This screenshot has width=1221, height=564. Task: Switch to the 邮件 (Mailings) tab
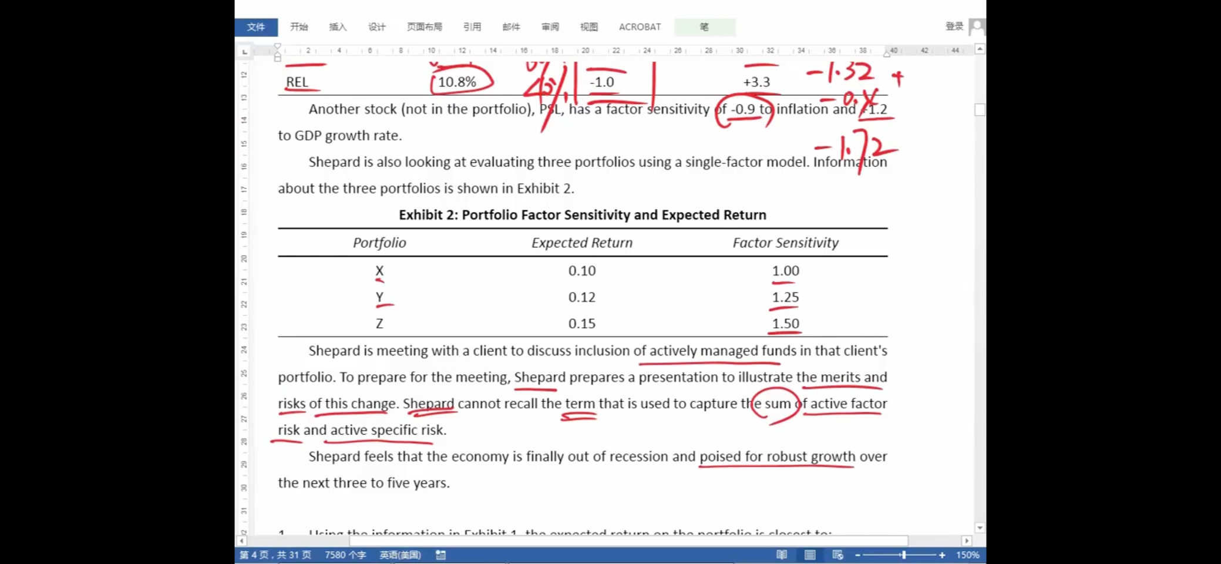click(x=511, y=27)
